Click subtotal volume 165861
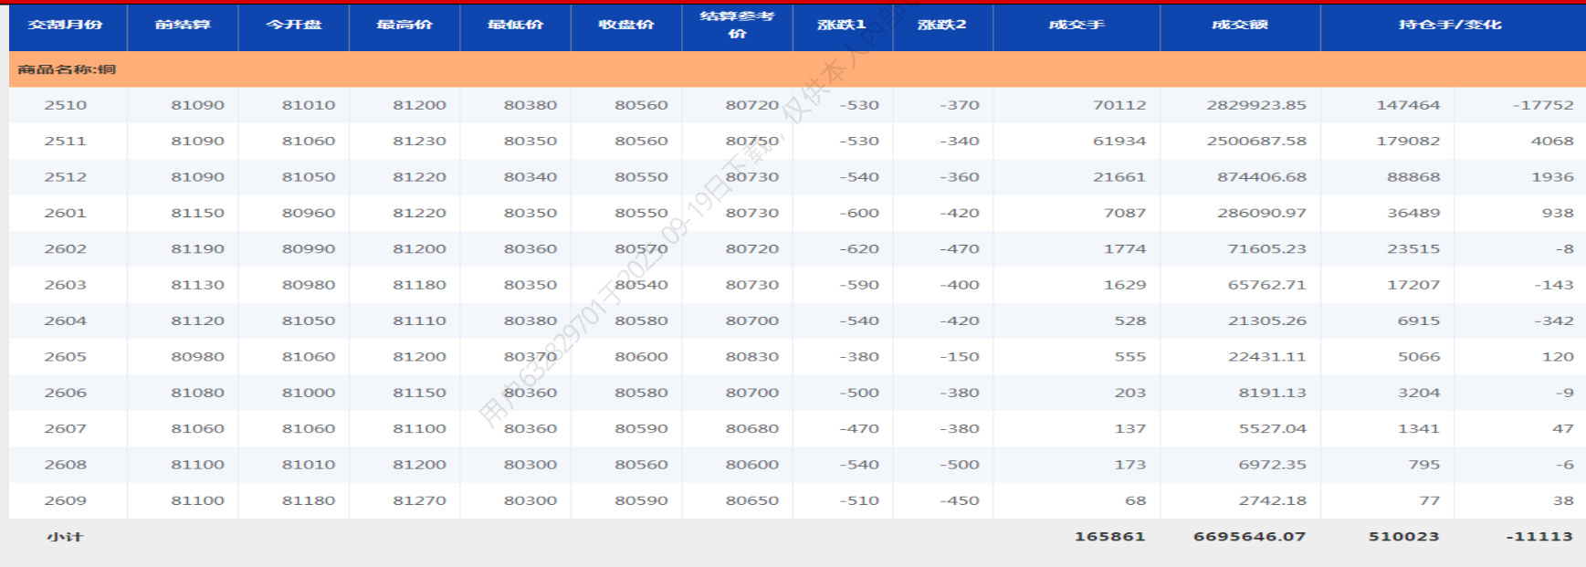Viewport: 1586px width, 567px height. tap(1109, 537)
